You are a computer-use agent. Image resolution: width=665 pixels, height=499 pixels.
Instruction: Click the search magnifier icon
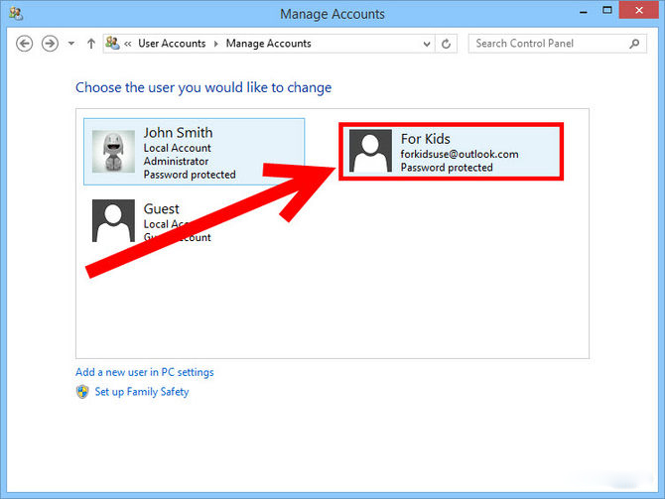634,44
